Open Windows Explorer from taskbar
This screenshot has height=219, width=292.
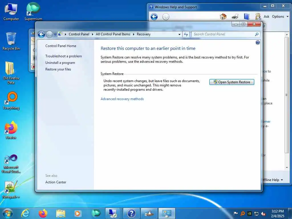61,213
